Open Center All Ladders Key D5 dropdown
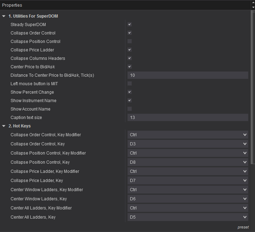Screen dimensions: 255x232 pyautogui.click(x=188, y=217)
